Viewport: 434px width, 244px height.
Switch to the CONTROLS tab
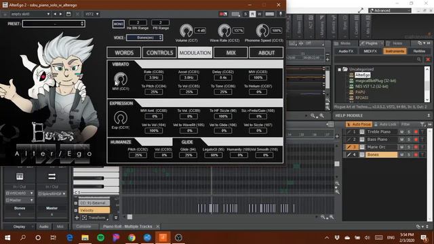[159, 53]
